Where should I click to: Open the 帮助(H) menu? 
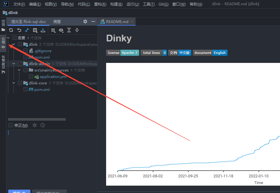(196, 4)
